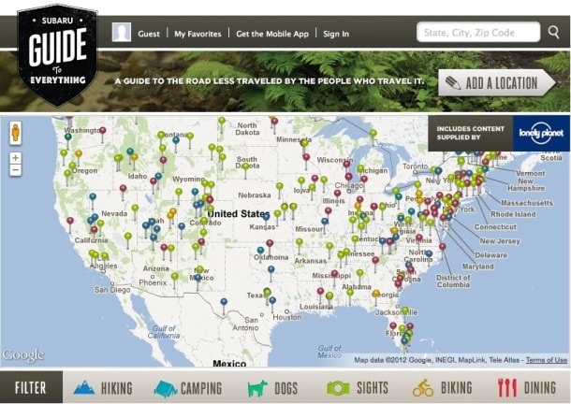Click the Sights camera icon
This screenshot has width=571, height=404.
[338, 388]
